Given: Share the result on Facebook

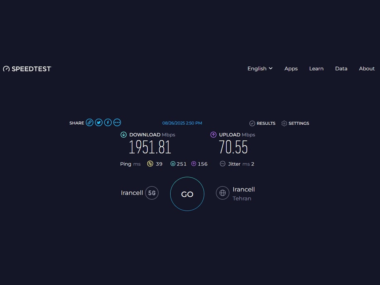Looking at the screenshot, I should coord(108,122).
